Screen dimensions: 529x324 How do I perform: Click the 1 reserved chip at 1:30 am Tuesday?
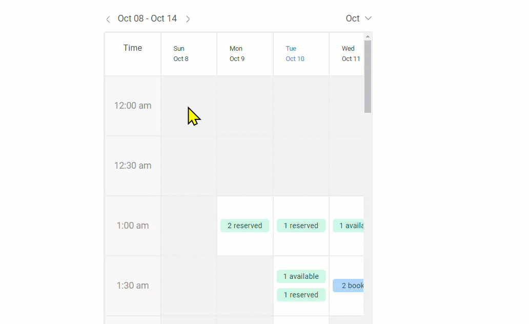(301, 295)
